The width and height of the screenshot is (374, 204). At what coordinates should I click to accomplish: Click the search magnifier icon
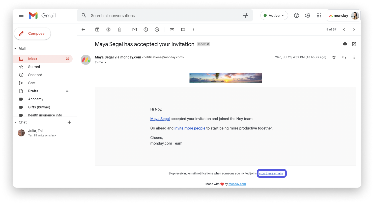(84, 16)
